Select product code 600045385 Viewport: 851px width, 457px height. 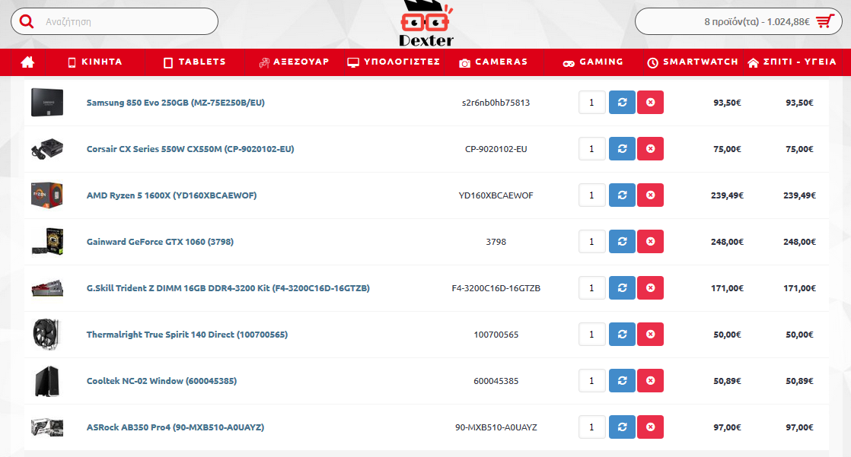pos(496,380)
